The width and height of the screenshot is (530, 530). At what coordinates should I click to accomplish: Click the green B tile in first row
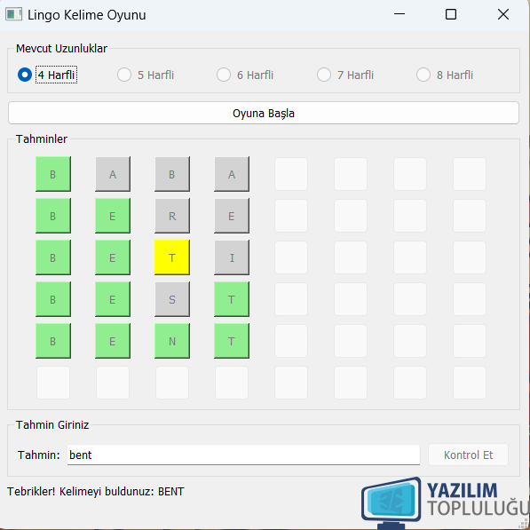point(53,174)
